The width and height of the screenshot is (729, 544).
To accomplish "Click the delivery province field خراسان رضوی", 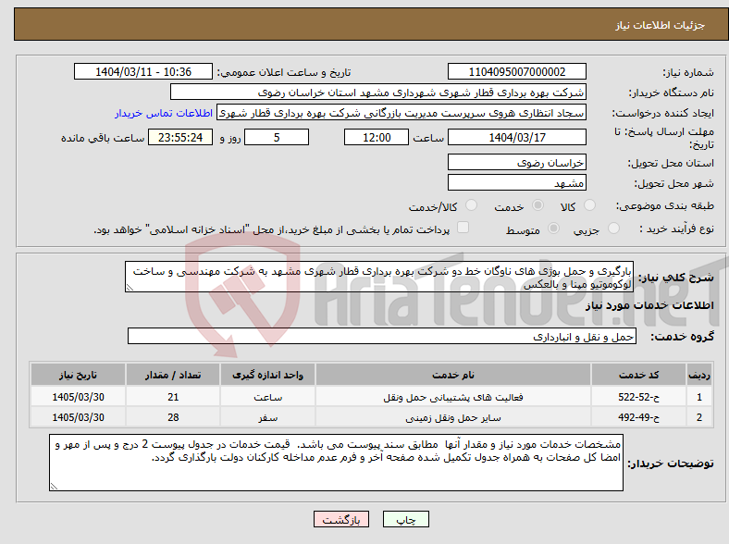I will [x=516, y=162].
